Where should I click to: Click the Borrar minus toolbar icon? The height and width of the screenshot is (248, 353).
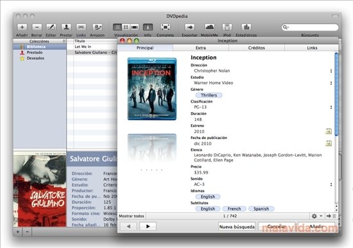(37, 28)
